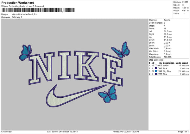Click the EndY value '0.00 in'

click(x=167, y=46)
